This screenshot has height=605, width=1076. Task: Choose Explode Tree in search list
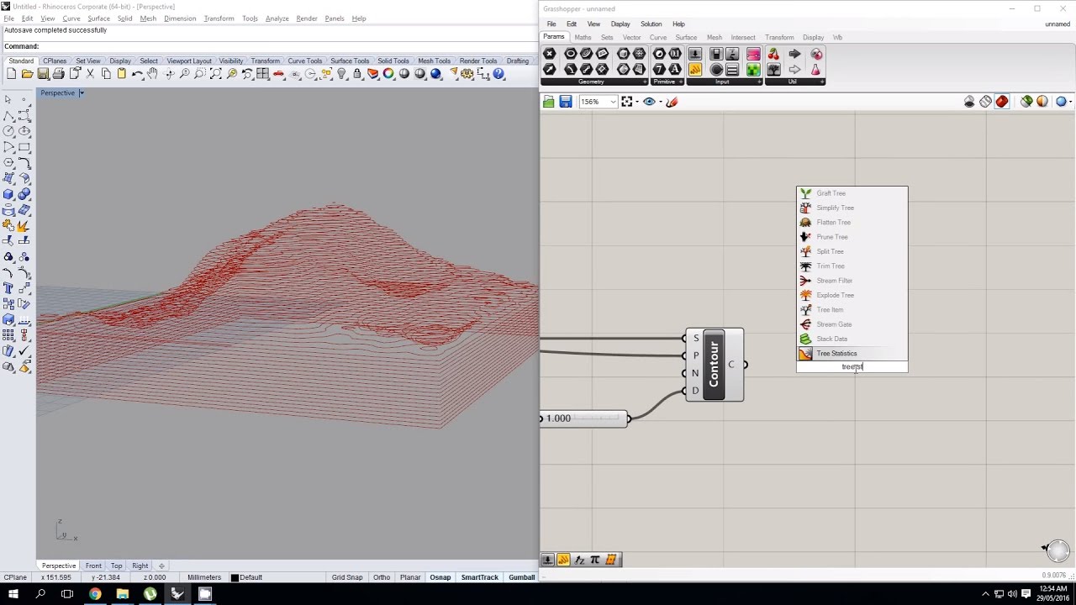point(852,295)
